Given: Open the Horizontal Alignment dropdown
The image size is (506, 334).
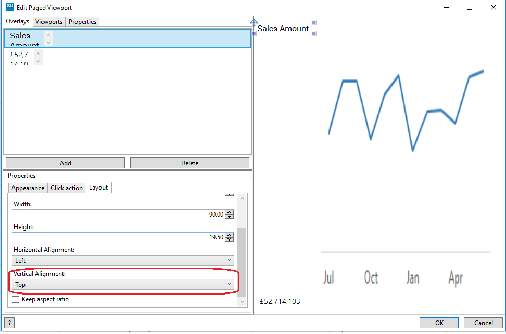Looking at the screenshot, I should (x=123, y=260).
